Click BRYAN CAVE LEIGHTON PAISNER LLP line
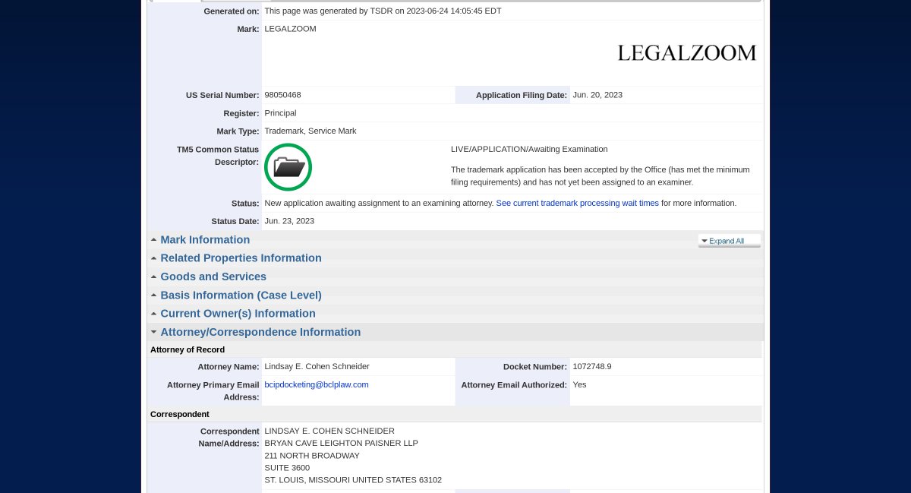 pyautogui.click(x=341, y=443)
